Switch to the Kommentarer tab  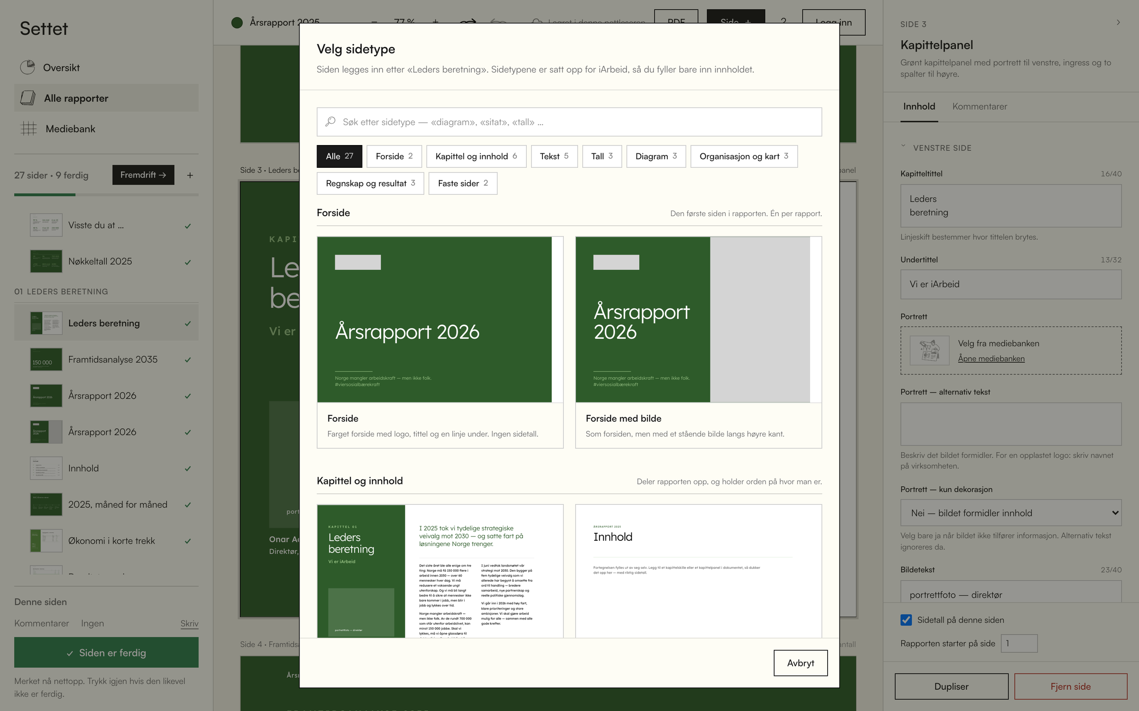[x=980, y=107]
